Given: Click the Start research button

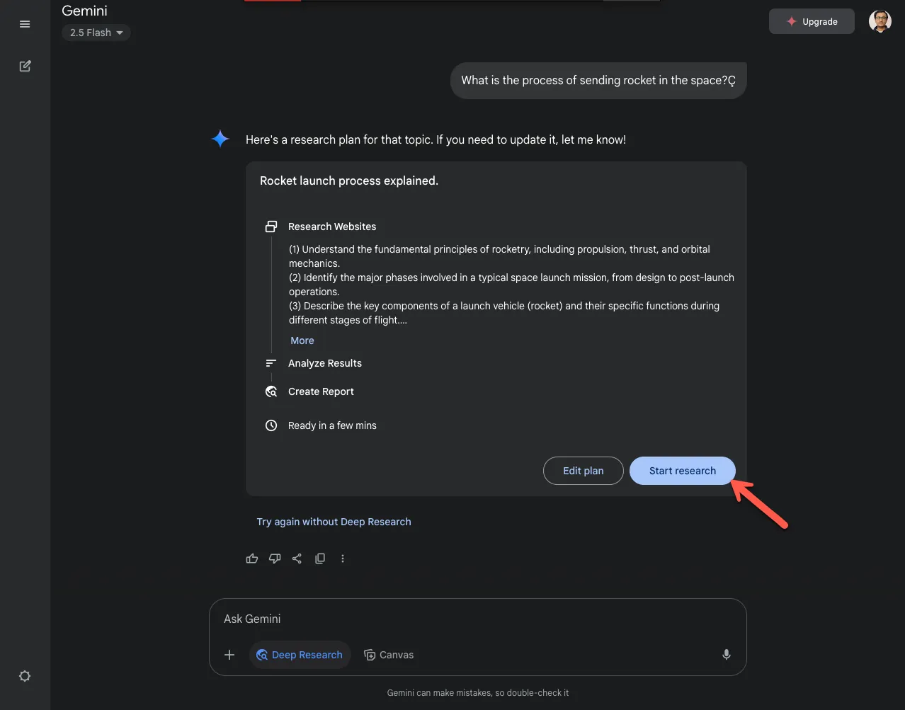Looking at the screenshot, I should tap(683, 471).
